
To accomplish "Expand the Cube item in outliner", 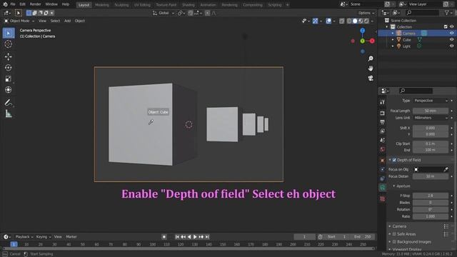I will pos(393,40).
